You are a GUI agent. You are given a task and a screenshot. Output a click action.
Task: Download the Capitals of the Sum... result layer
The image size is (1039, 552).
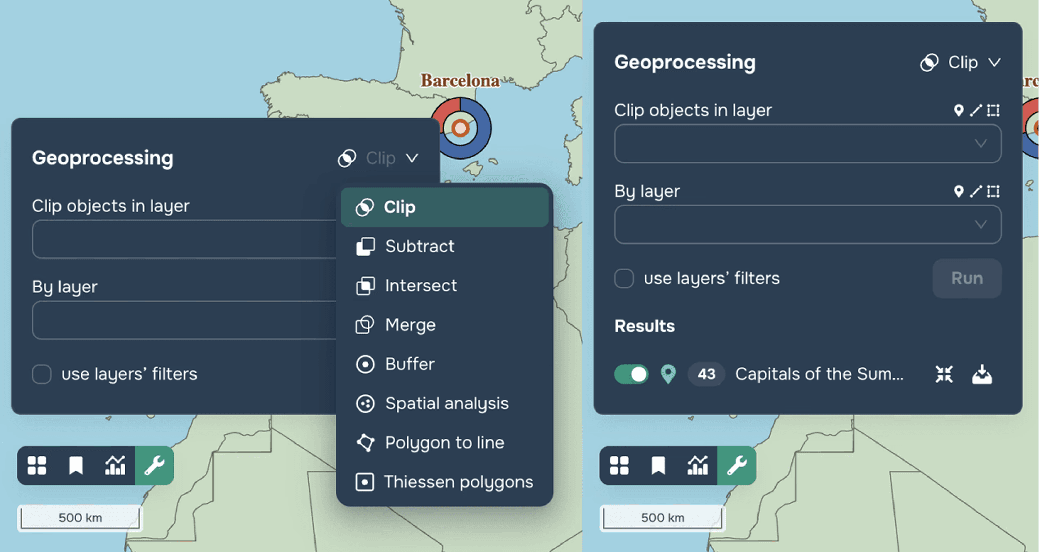[982, 374]
